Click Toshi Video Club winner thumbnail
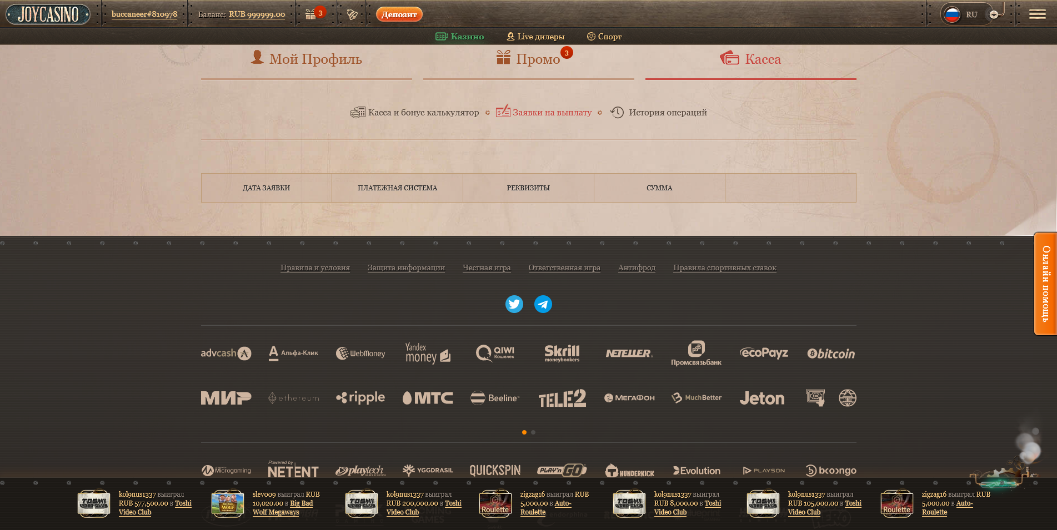The width and height of the screenshot is (1057, 530). 94,503
